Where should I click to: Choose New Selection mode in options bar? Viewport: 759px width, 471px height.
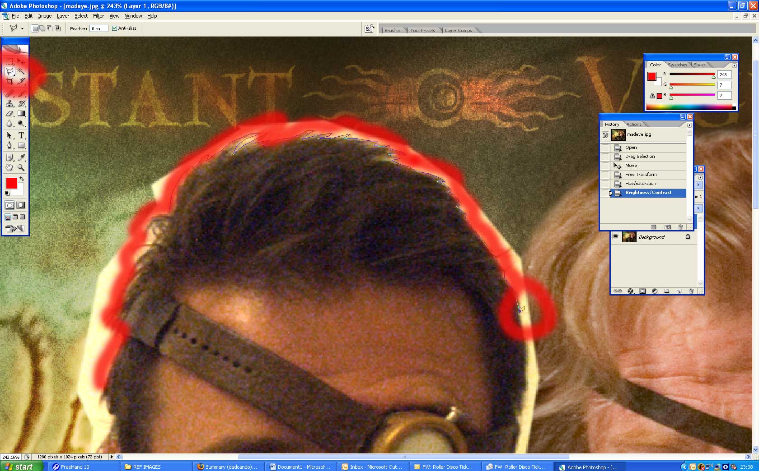coord(35,28)
